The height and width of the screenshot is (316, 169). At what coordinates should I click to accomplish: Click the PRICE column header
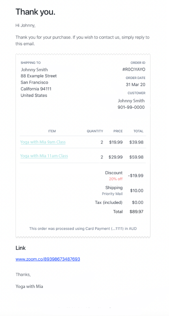pyautogui.click(x=118, y=131)
